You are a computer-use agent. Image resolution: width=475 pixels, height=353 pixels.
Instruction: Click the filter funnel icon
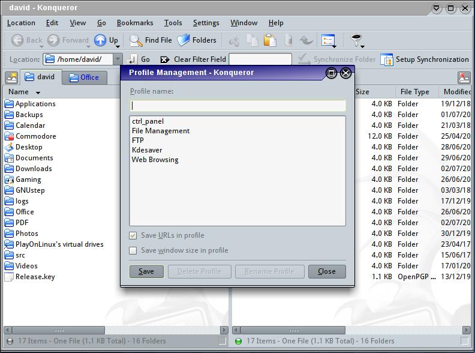pos(356,40)
